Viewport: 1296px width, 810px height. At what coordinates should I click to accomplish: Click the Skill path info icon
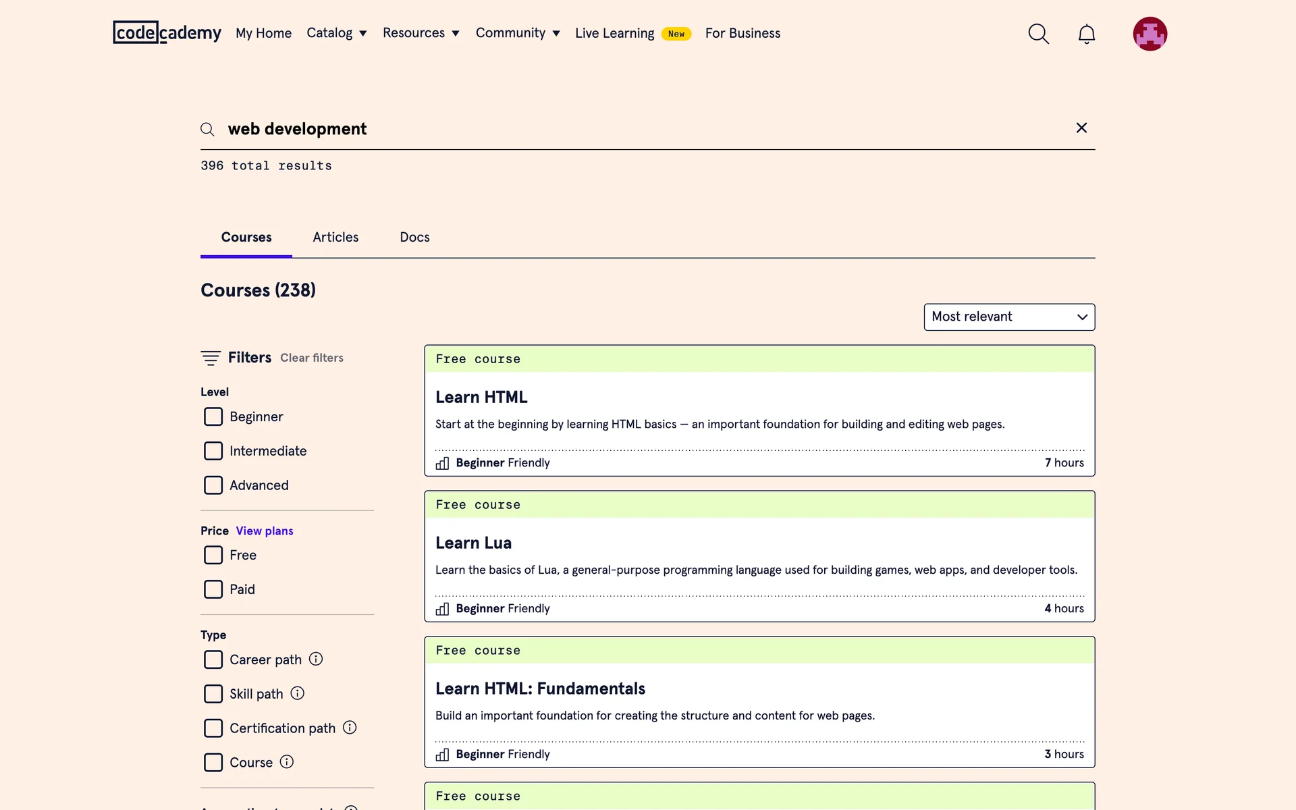click(298, 693)
